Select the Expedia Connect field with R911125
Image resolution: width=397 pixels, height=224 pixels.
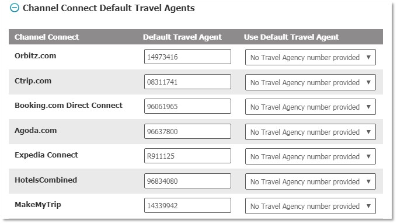[187, 156]
